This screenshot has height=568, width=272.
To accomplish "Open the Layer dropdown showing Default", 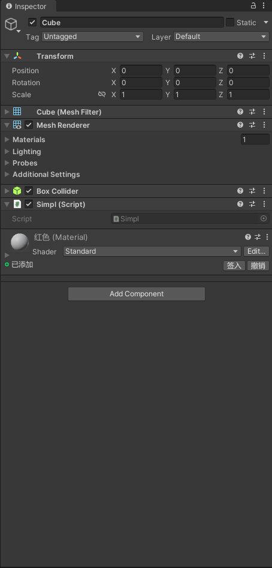I will (221, 37).
